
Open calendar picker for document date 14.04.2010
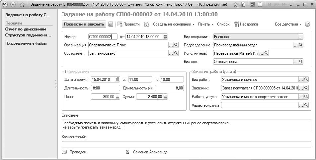point(165,37)
